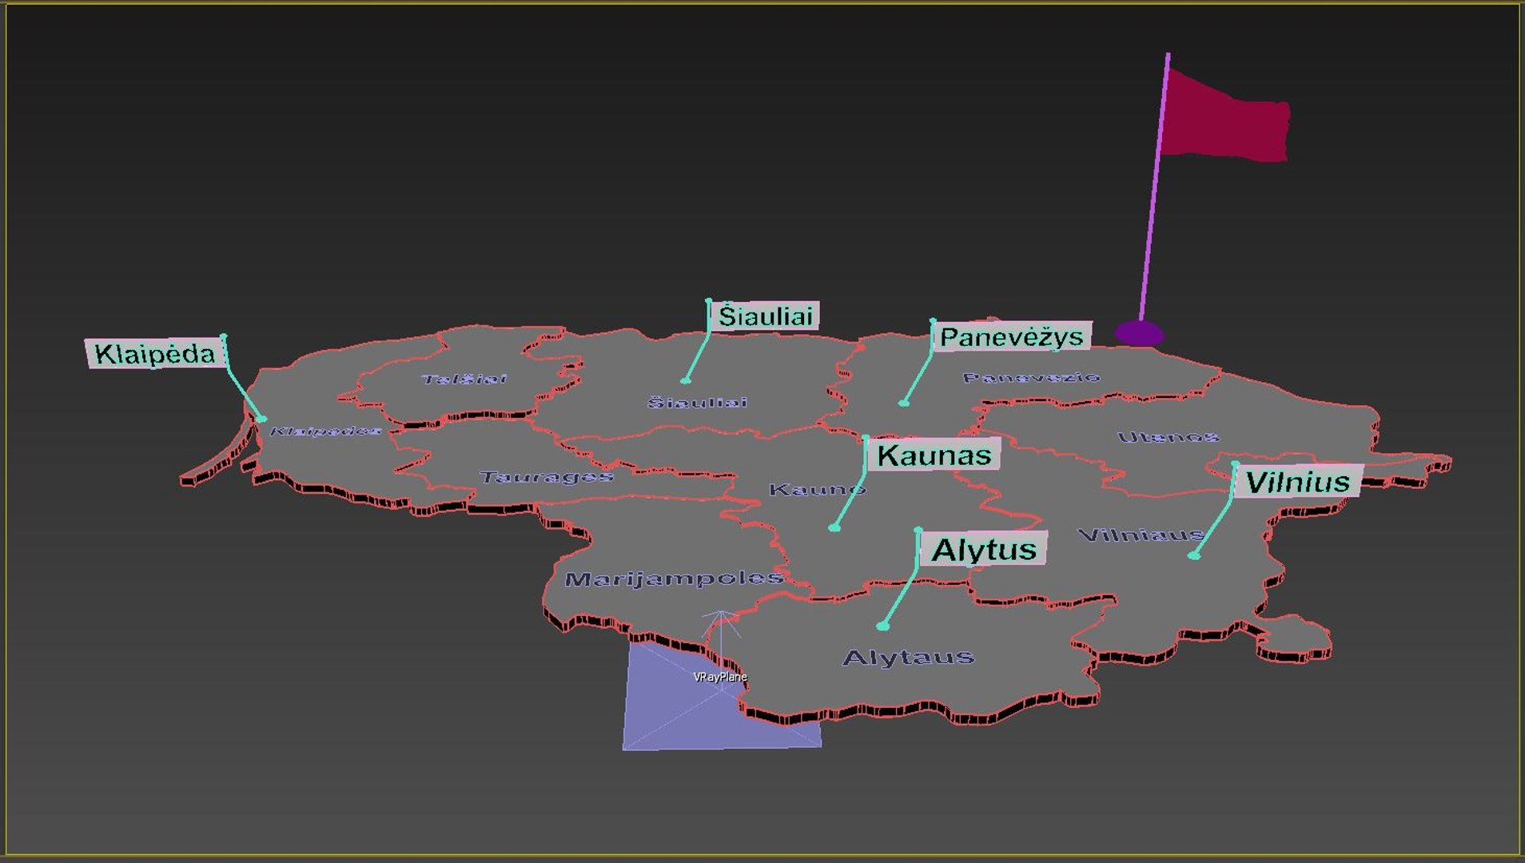Click the Utenos region text

tap(1168, 436)
